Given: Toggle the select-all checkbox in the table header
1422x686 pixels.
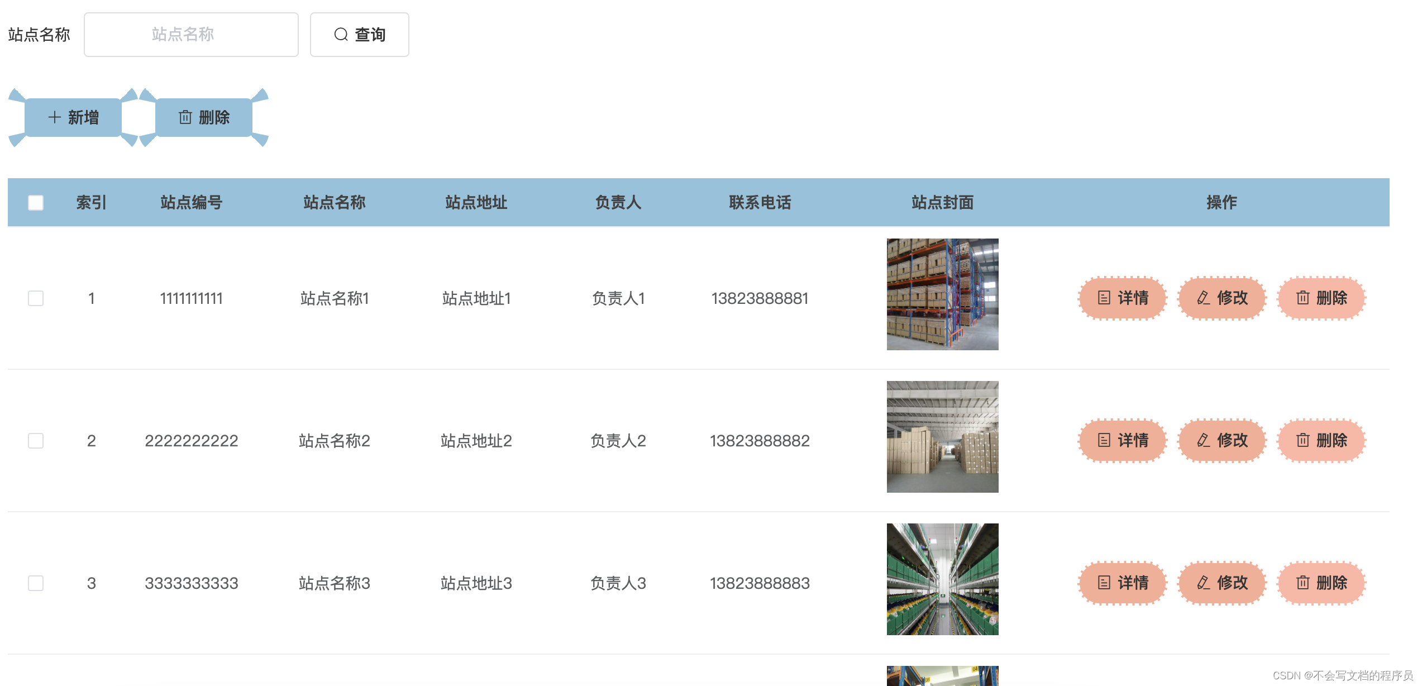Looking at the screenshot, I should [x=36, y=203].
